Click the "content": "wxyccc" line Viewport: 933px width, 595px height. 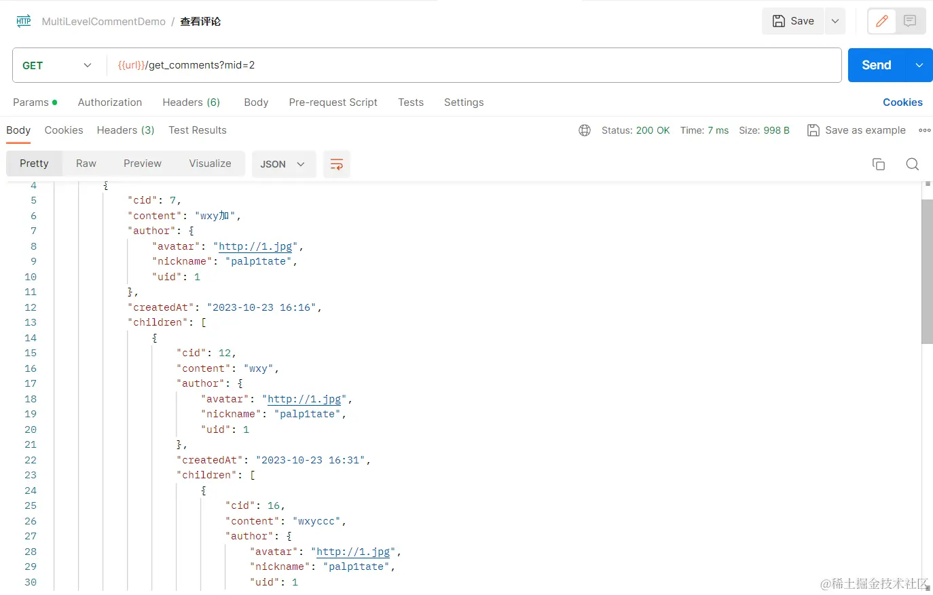point(286,521)
